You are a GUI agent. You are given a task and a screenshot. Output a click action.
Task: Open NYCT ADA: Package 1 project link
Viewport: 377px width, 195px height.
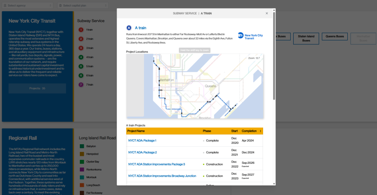[x=142, y=141]
